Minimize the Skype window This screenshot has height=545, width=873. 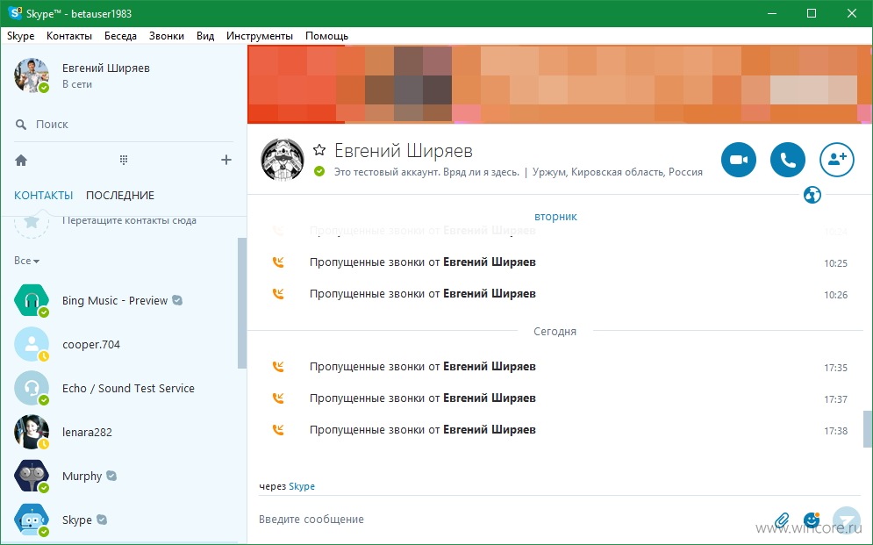click(x=772, y=13)
